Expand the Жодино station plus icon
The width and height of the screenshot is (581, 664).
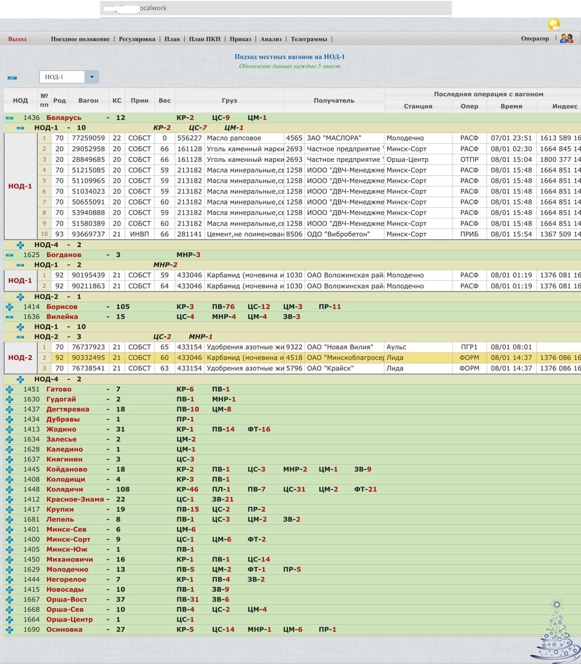(x=9, y=429)
